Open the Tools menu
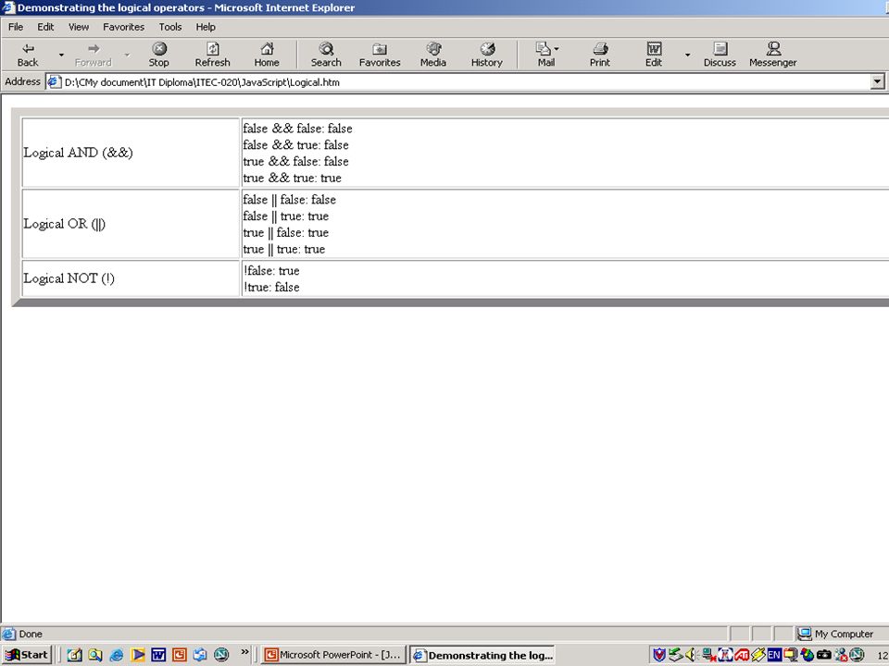 point(170,27)
